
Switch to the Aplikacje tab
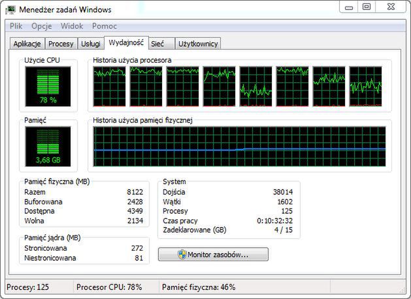[x=27, y=44]
